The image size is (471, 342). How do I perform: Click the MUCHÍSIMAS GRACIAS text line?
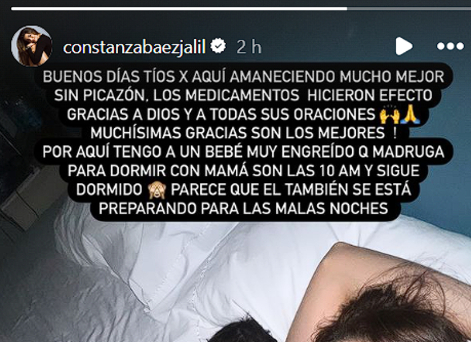(244, 133)
